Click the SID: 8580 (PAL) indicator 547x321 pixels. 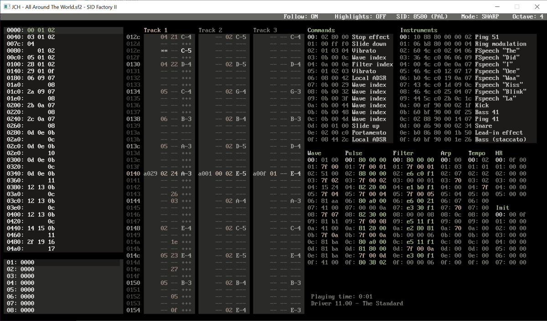point(423,16)
